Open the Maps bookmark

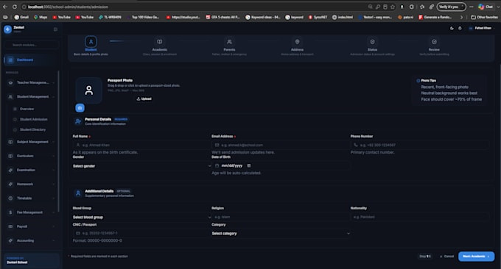[x=41, y=17]
